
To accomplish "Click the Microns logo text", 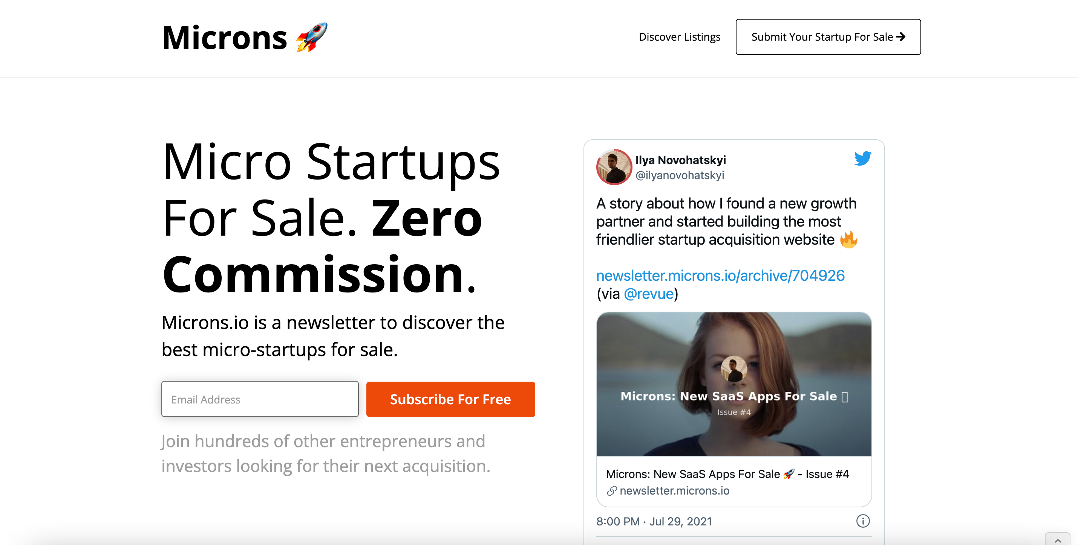I will click(x=225, y=38).
